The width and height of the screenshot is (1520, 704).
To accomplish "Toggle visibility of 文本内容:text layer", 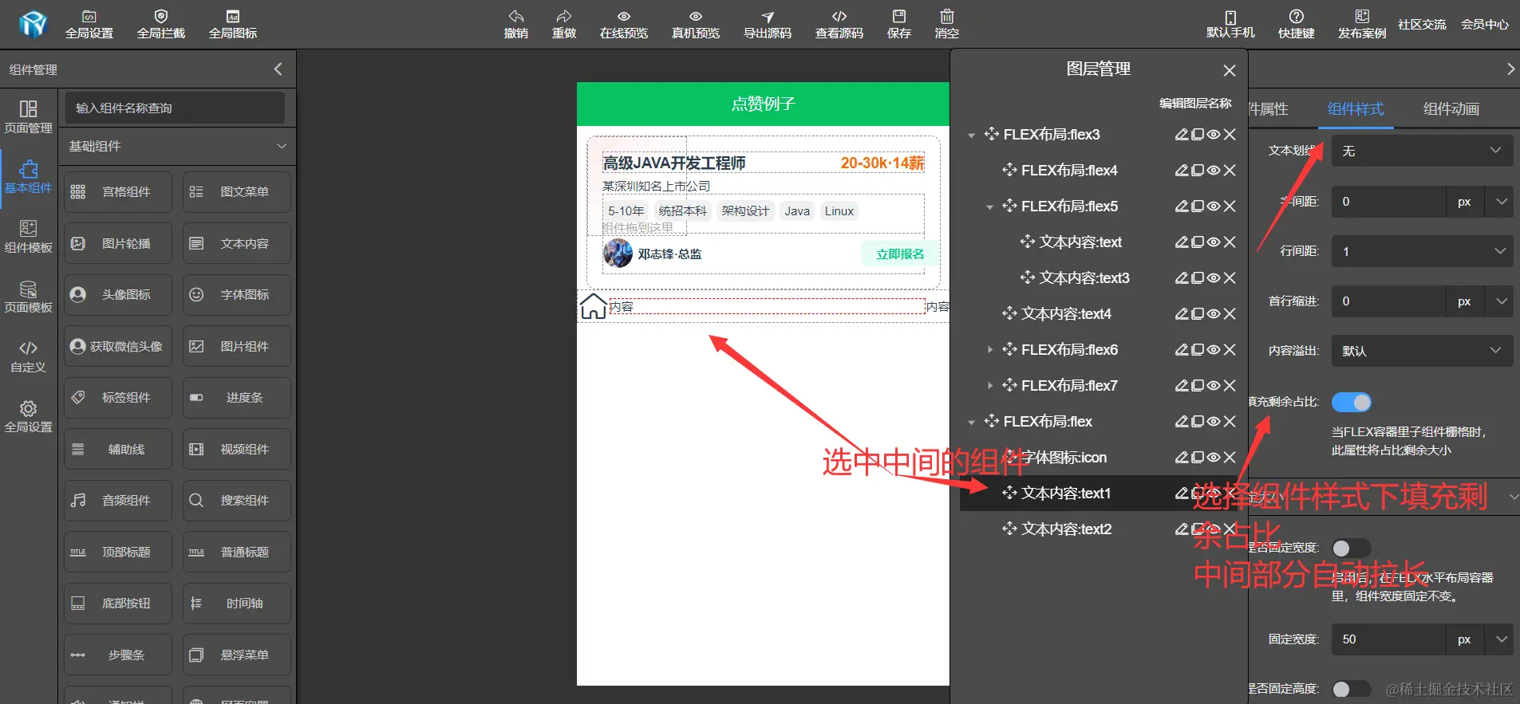I will pos(1214,242).
